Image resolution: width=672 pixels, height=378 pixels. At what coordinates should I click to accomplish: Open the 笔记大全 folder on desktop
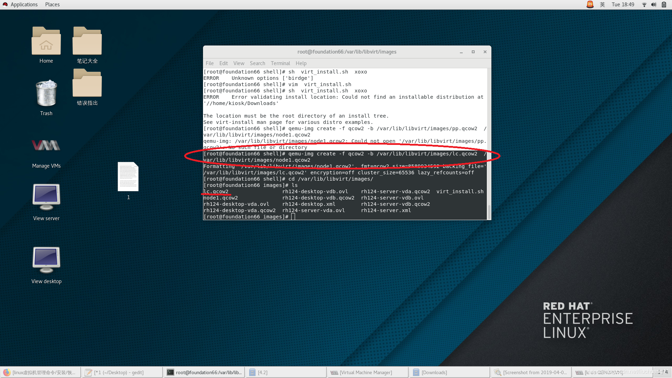point(87,45)
